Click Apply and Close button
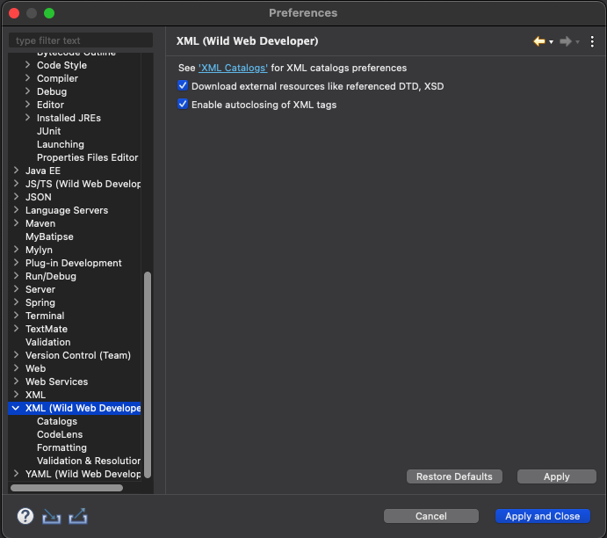607x538 pixels. pos(542,516)
